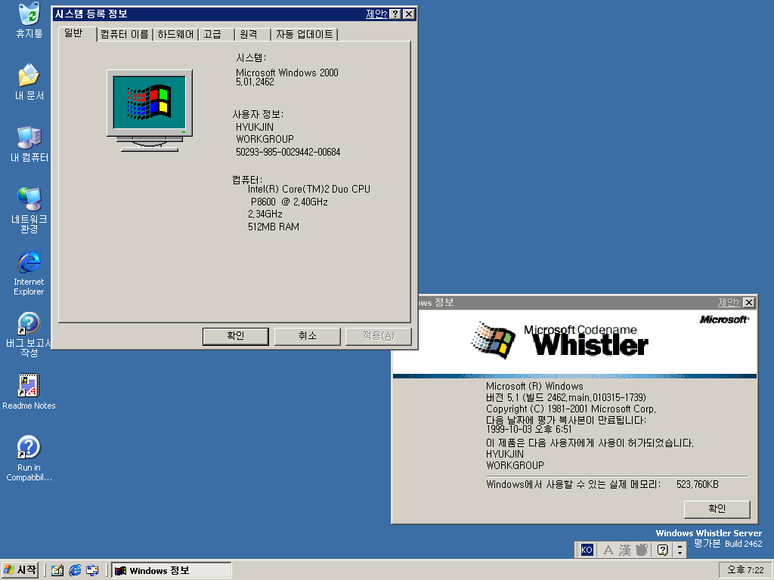Click the IME pad icon on language bar
This screenshot has width=774, height=580.
(x=642, y=550)
